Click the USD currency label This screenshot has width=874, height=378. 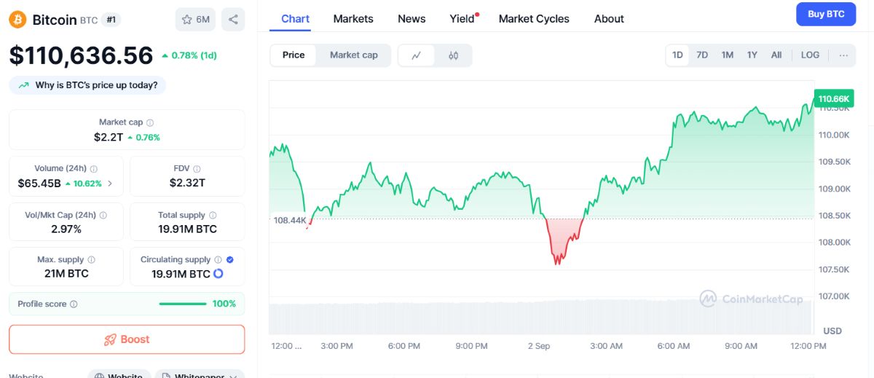tap(832, 331)
